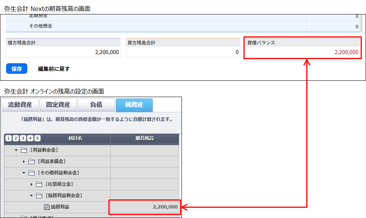Select the [利益剰余金] tree label
366x218 pixels.
click(x=44, y=150)
